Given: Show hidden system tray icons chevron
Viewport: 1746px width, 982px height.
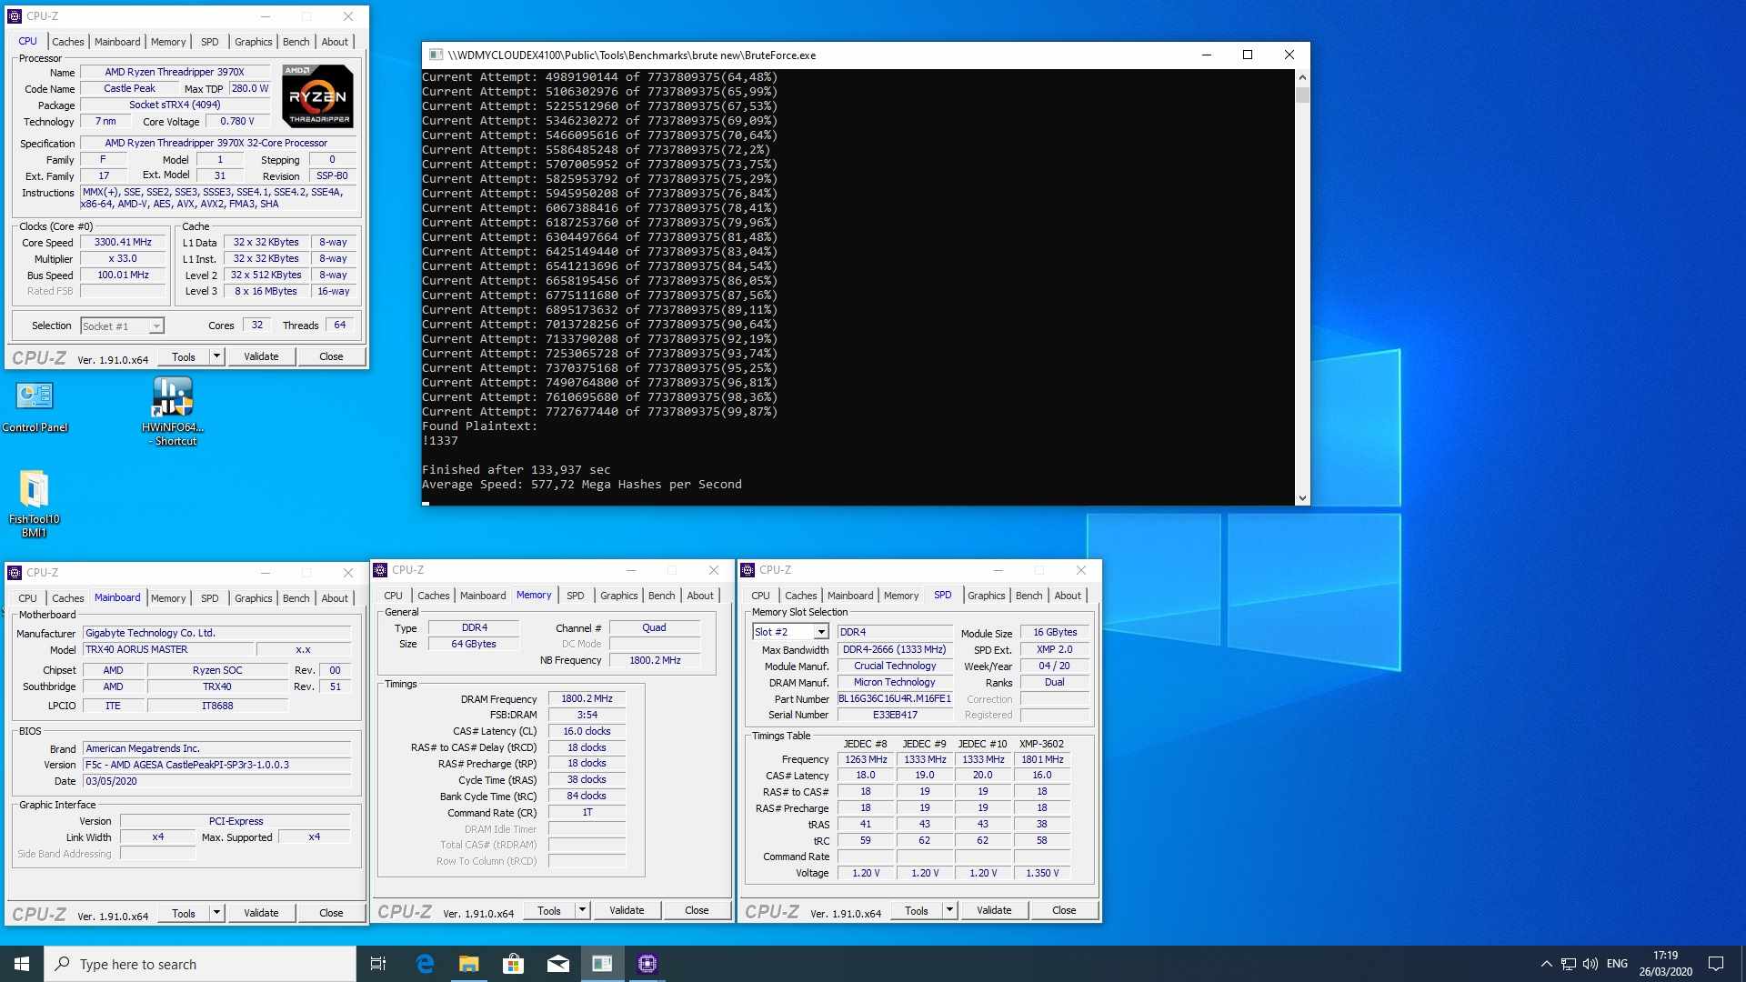Looking at the screenshot, I should 1546,964.
